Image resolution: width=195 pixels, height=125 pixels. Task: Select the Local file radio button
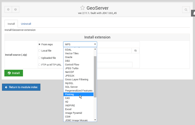tap(39, 51)
